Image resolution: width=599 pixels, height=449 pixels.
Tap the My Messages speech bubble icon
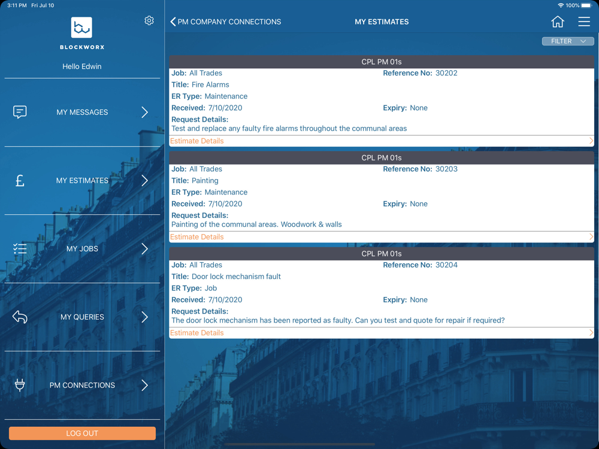point(20,112)
